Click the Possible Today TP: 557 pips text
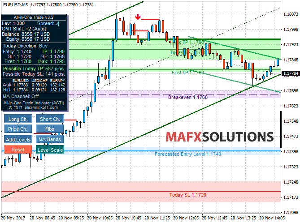Viewport: 300px width, 223px height. click(34, 69)
